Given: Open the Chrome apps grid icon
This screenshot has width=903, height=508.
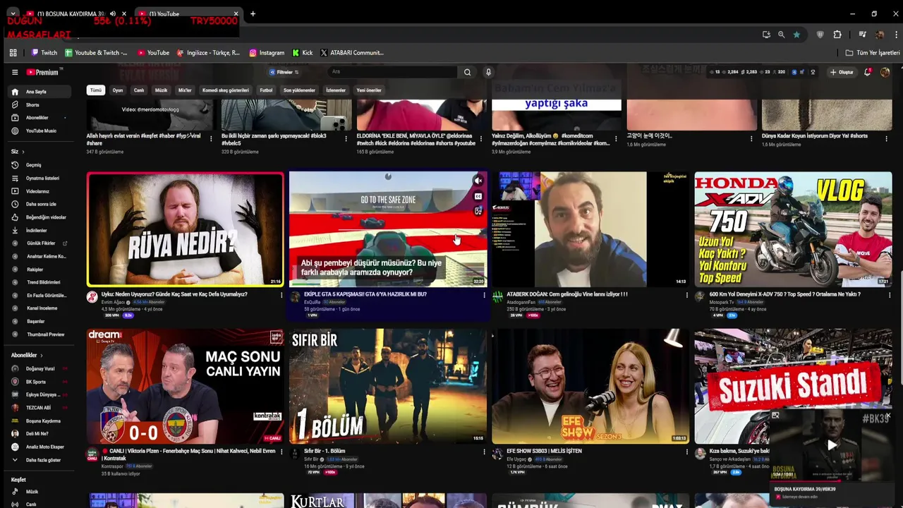Looking at the screenshot, I should tap(13, 53).
